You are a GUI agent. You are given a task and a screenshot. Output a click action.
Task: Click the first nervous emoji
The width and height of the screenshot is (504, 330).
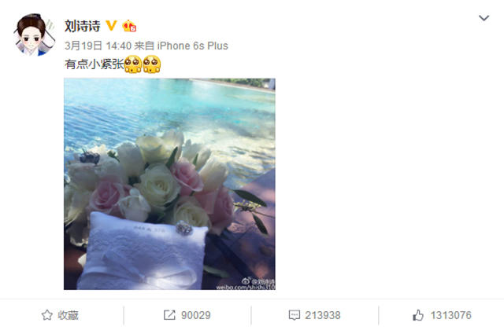[133, 64]
